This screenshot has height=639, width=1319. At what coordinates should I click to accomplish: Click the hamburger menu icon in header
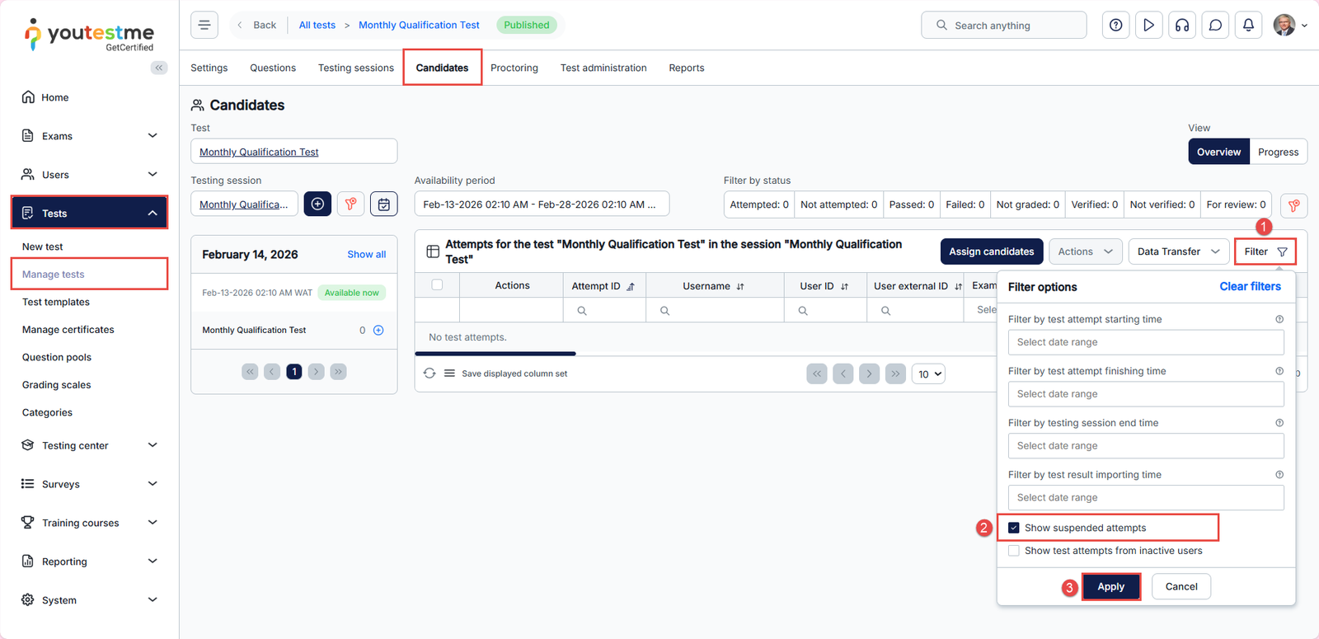tap(204, 25)
